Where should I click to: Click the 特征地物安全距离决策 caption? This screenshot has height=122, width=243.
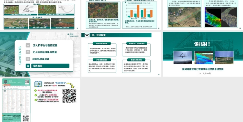62,28
